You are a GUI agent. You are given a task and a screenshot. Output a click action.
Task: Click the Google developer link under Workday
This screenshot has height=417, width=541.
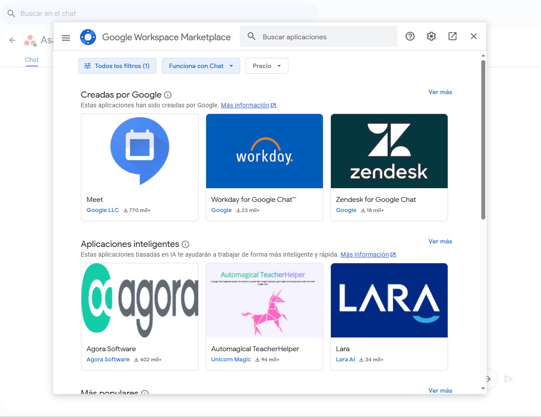click(x=221, y=210)
